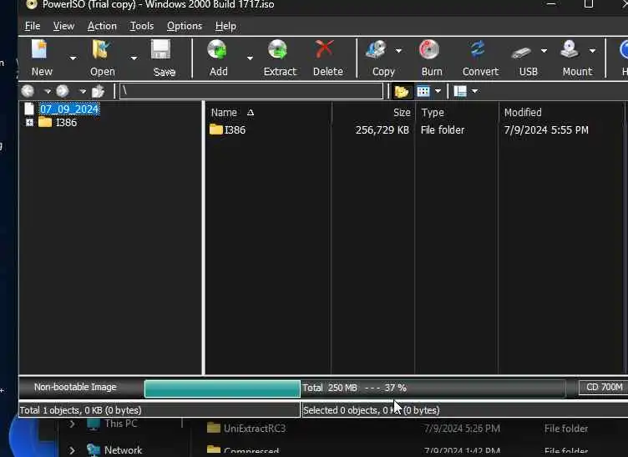Screen dimensions: 628x457
Task: Click the Mount virtual drive icon
Action: pos(570,49)
